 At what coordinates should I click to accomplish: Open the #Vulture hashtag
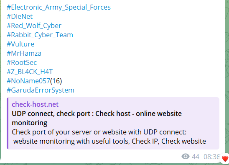(x=20, y=44)
